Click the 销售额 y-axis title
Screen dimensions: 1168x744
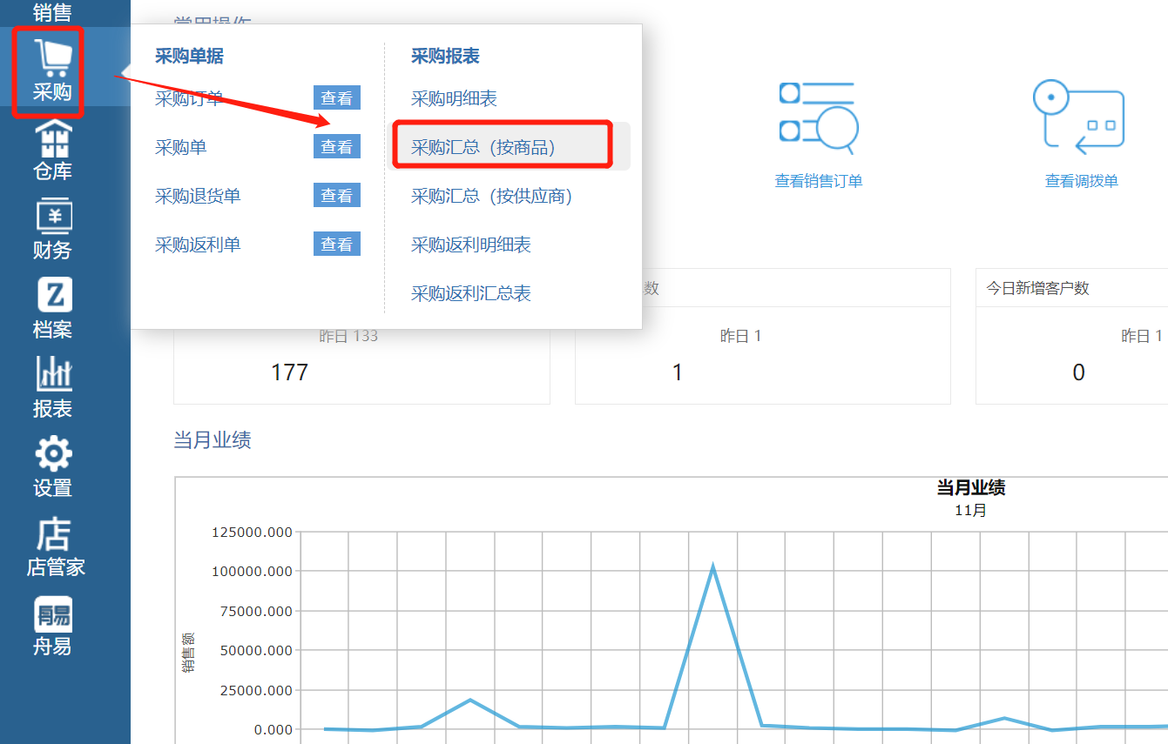pyautogui.click(x=187, y=653)
